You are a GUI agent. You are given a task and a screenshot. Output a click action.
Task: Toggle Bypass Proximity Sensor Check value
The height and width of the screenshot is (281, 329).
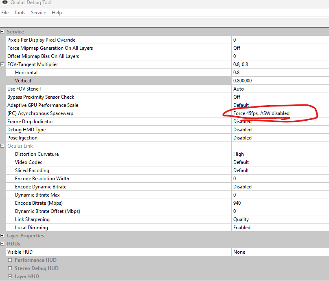[x=280, y=97]
